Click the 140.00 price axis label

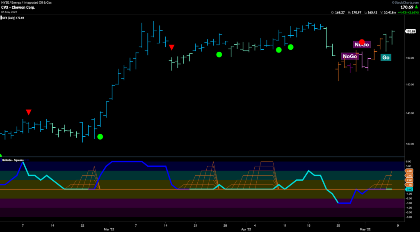pyautogui.click(x=410, y=113)
